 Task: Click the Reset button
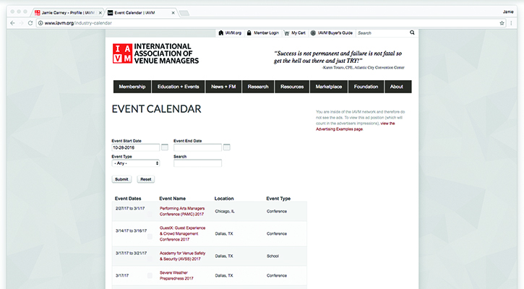click(146, 179)
